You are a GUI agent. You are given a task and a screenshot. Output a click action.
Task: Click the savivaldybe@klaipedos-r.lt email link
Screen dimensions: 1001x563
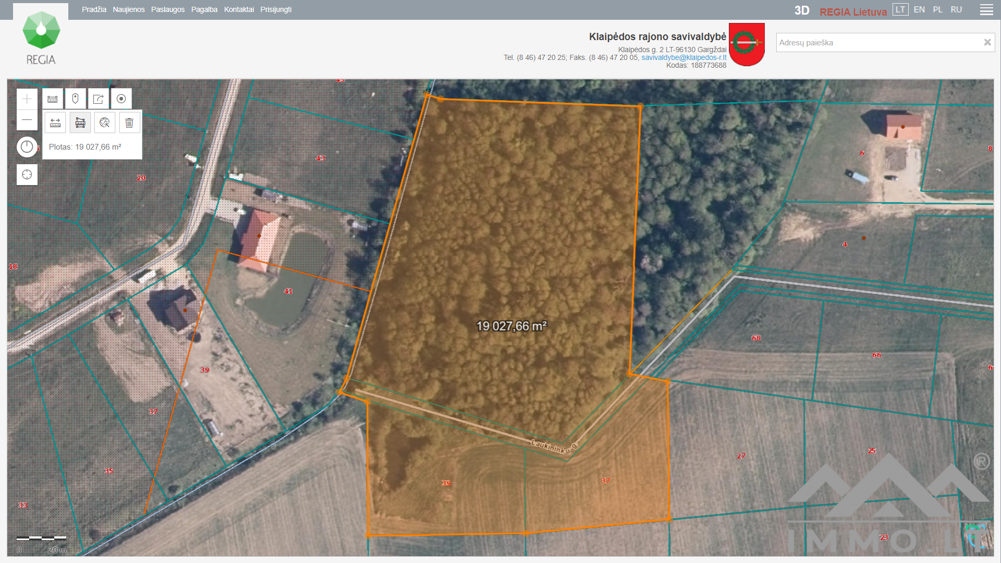[683, 57]
